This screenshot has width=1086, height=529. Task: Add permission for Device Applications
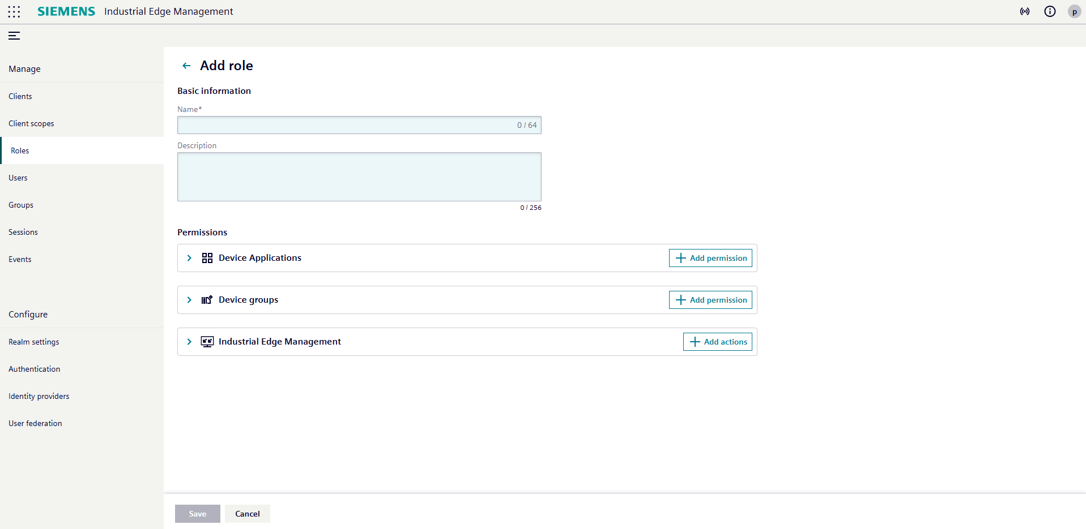[710, 258]
